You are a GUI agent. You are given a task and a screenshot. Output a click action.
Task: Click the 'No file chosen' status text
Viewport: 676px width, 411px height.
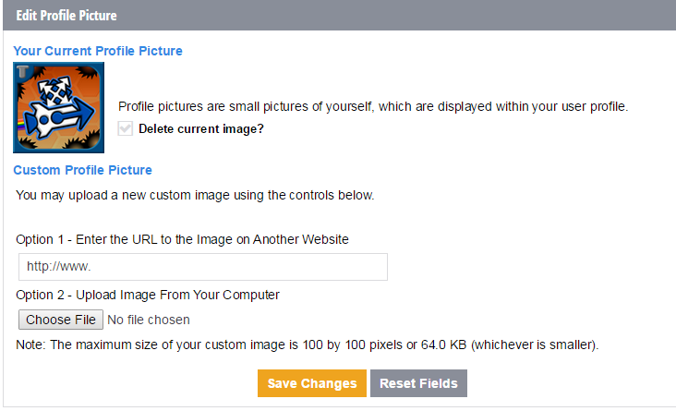click(149, 320)
